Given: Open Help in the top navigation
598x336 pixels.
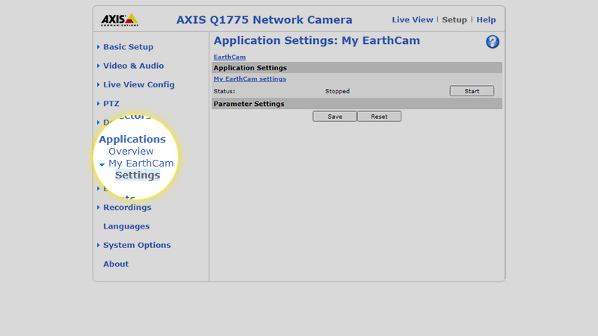Looking at the screenshot, I should (486, 20).
